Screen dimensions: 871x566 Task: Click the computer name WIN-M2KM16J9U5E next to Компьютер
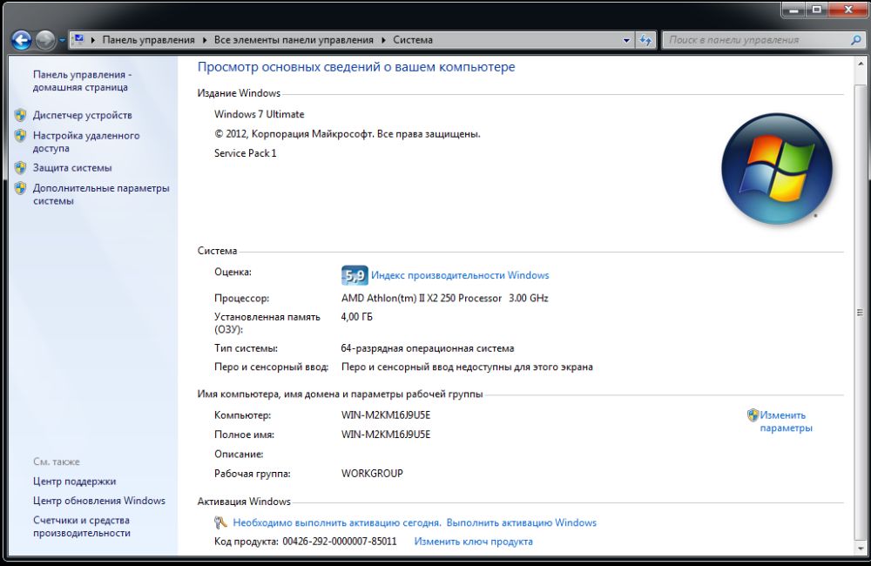386,415
